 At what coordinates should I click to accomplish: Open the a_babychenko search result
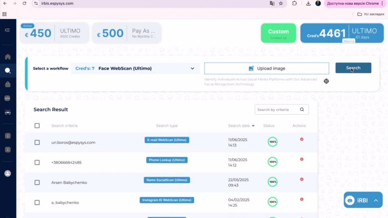[x=65, y=202]
